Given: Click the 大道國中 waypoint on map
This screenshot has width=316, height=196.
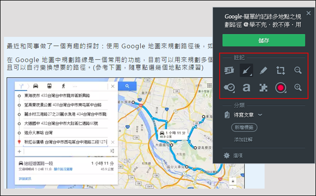Looking at the screenshot, I should 172,145.
